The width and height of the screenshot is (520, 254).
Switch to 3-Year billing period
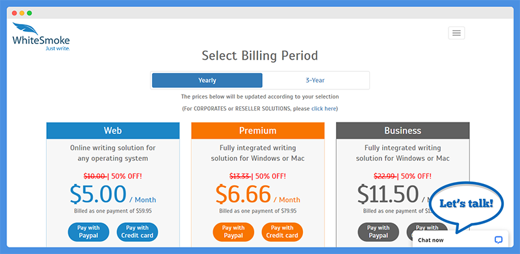[x=315, y=80]
